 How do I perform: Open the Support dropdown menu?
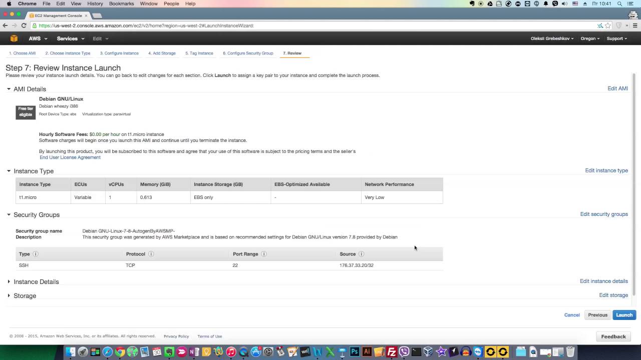coord(616,38)
